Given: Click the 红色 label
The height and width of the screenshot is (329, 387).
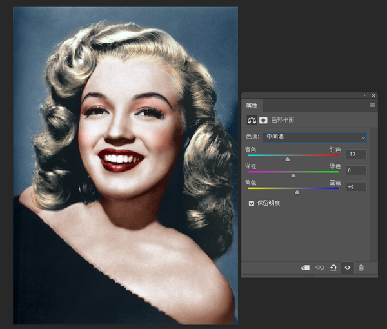Looking at the screenshot, I should (x=335, y=150).
